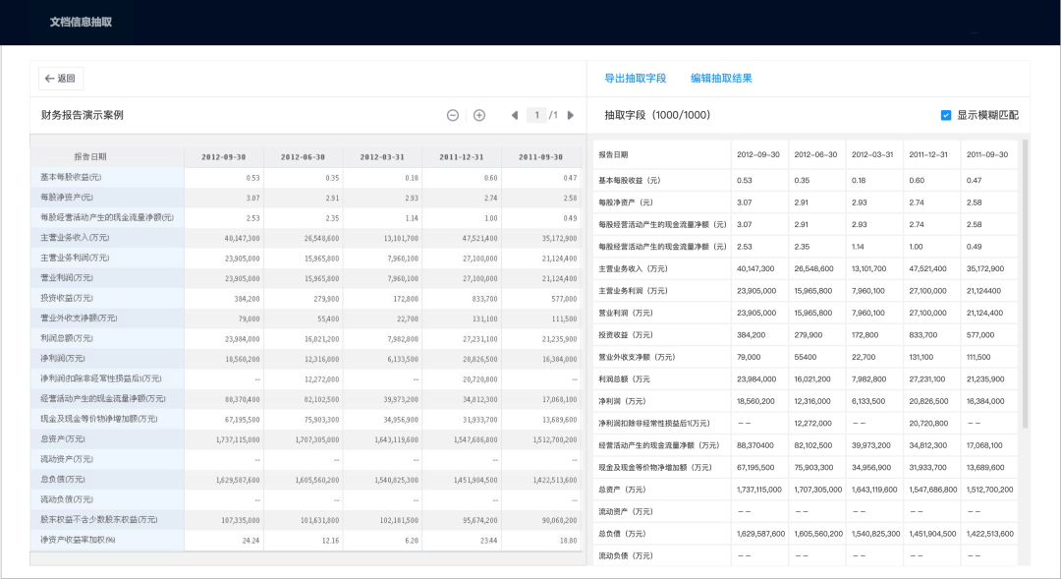
Task: Zoom in the document with plus icon
Action: (x=479, y=115)
